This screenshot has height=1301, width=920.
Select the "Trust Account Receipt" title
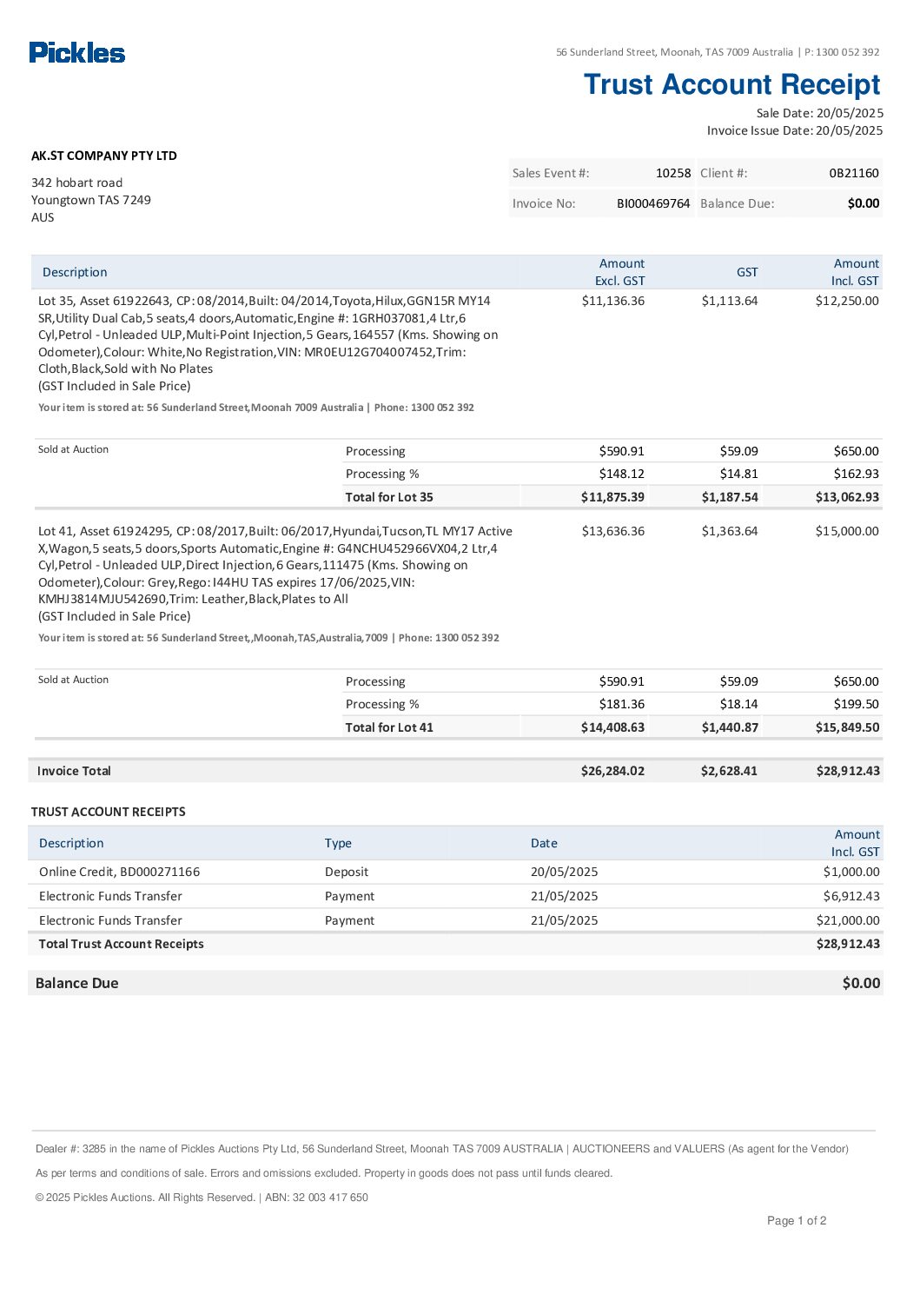pos(732,84)
